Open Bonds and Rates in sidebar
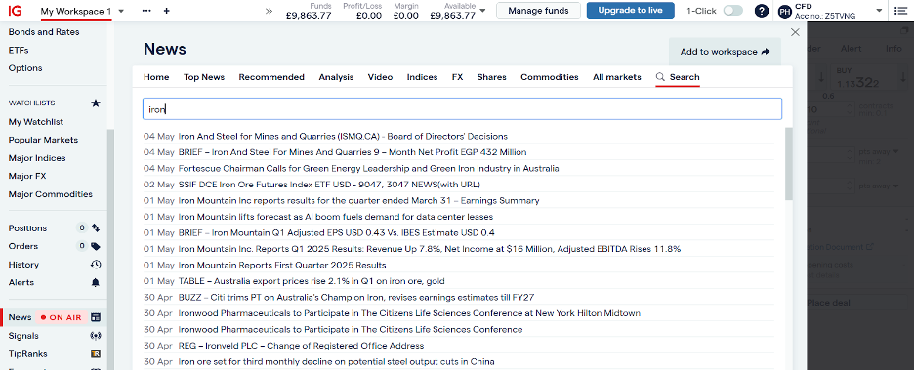This screenshot has height=371, width=914. (44, 32)
